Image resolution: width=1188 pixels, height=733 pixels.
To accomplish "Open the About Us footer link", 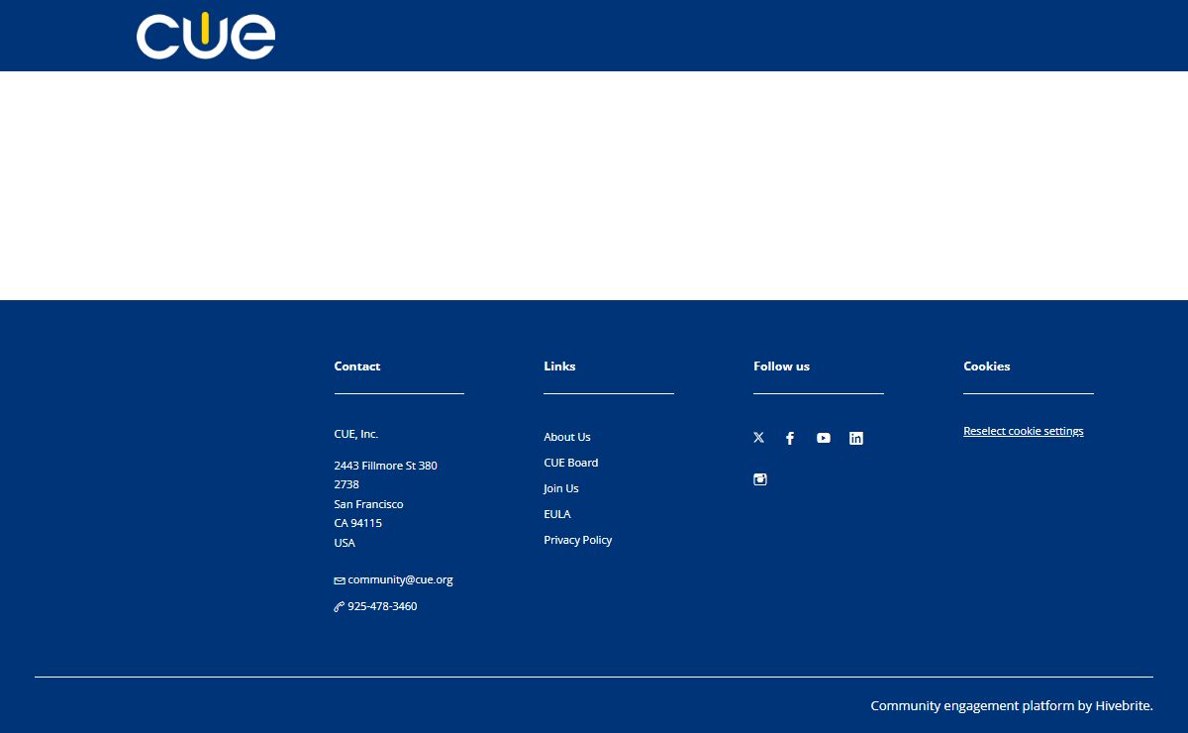I will (566, 437).
